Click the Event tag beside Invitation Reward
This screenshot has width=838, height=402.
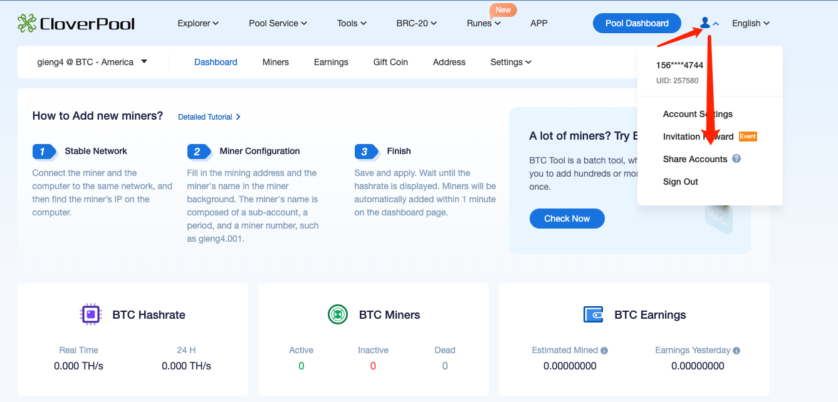click(748, 137)
